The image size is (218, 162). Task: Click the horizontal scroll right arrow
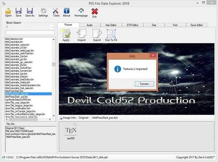pyautogui.click(x=50, y=119)
